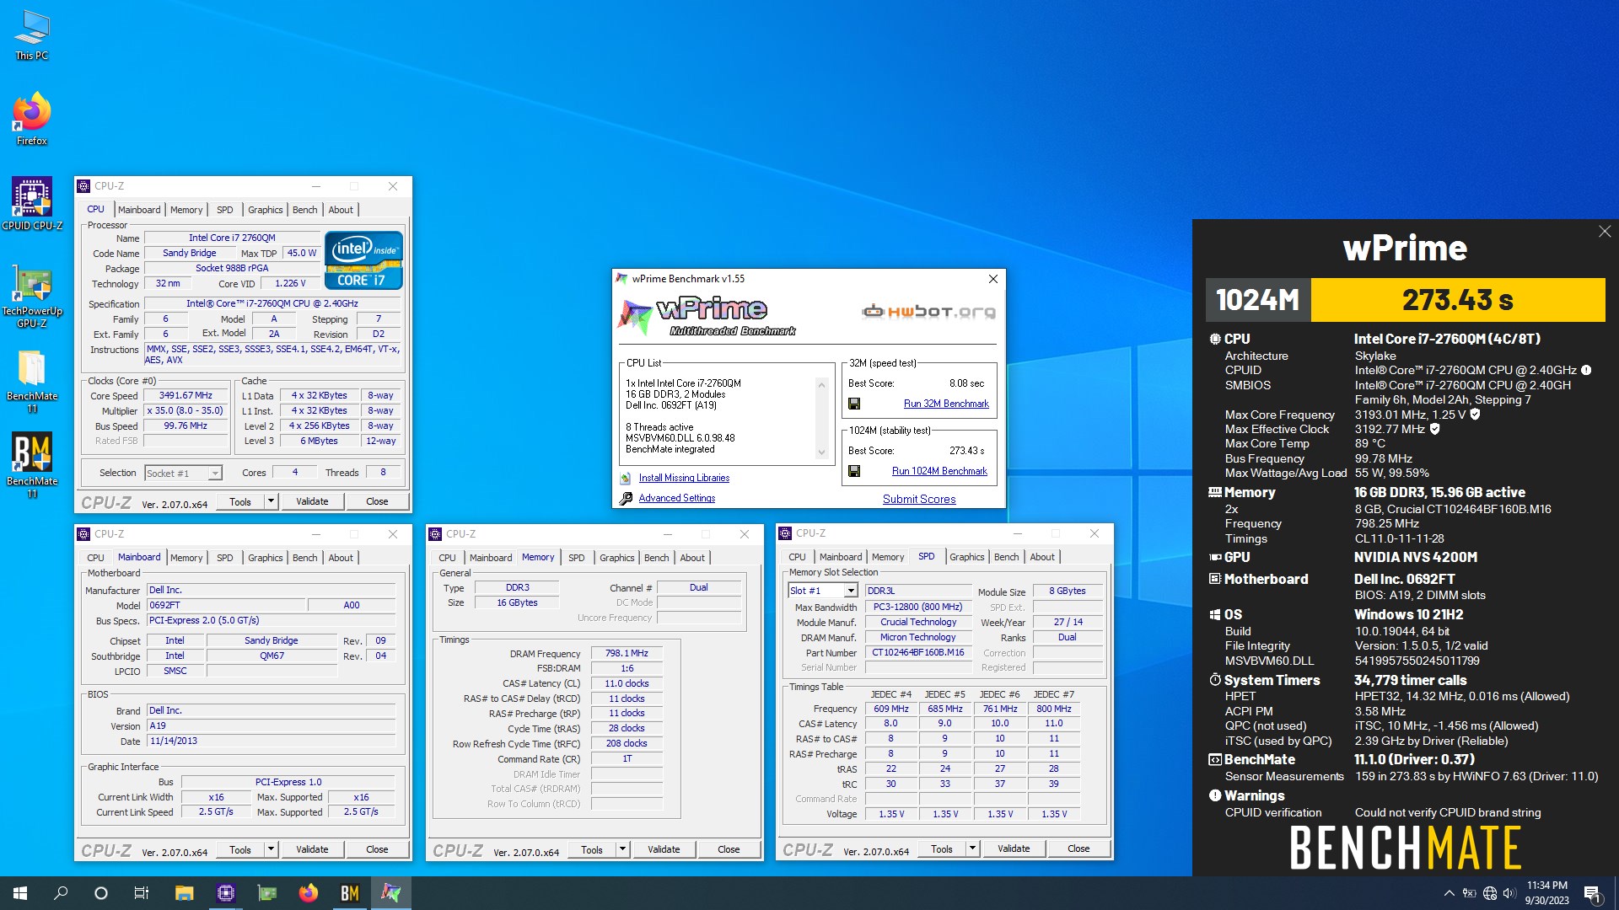Click Validate button in SPD CPU-Z window
The width and height of the screenshot is (1619, 910).
[1014, 848]
